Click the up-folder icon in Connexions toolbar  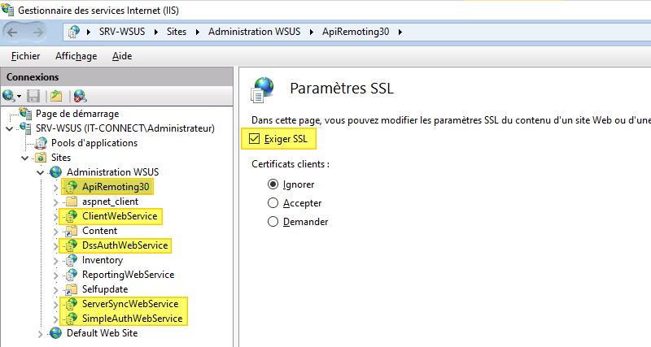[x=56, y=96]
